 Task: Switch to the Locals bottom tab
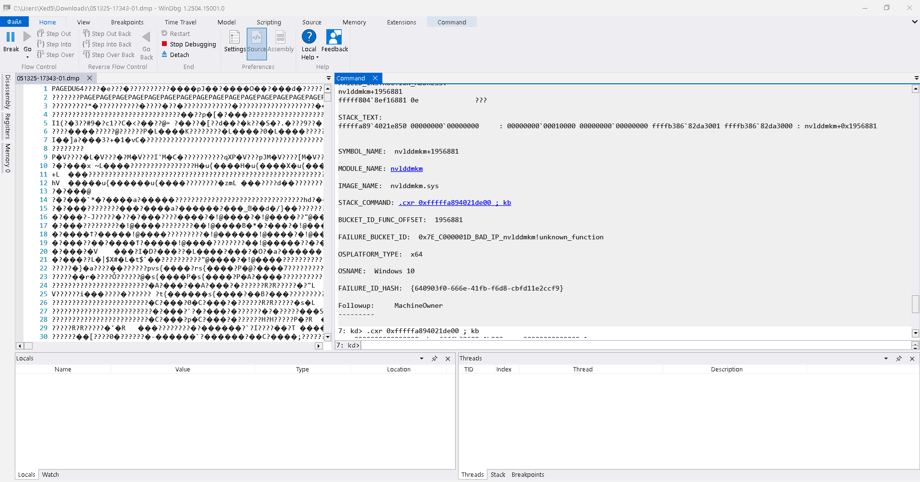(27, 474)
